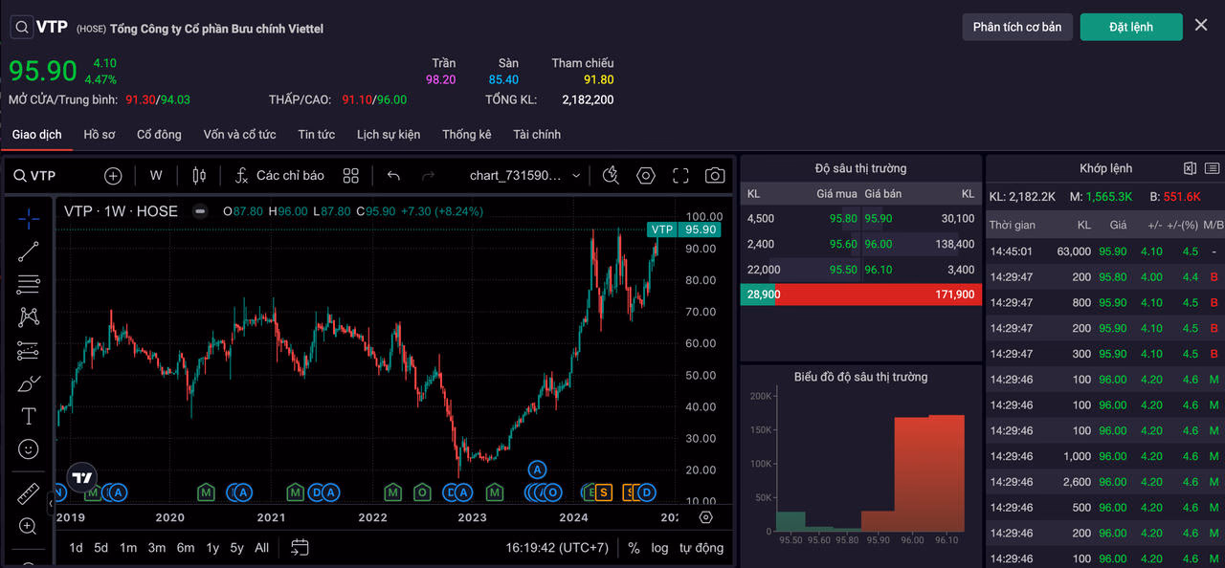
Task: Open the chart layout name dropdown
Action: (x=525, y=176)
